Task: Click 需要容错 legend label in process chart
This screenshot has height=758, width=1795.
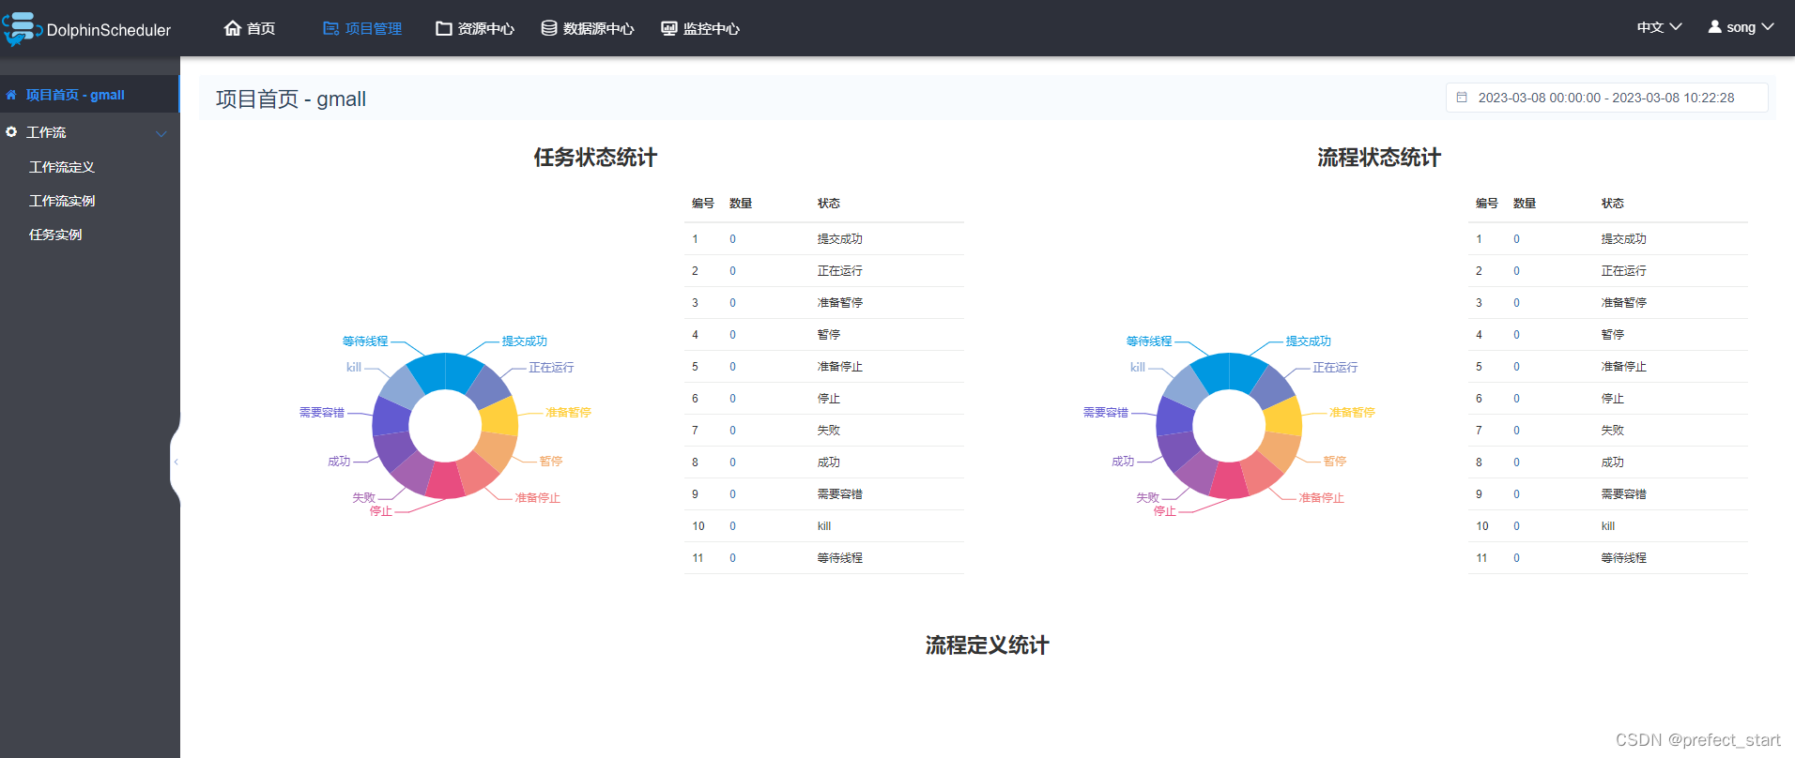Action: 1106,413
